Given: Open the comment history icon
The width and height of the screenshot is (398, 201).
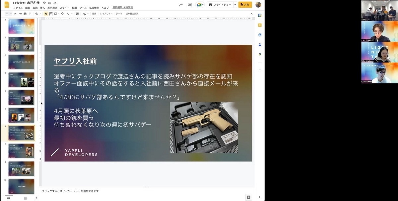Looking at the screenshot, I should (190, 5).
